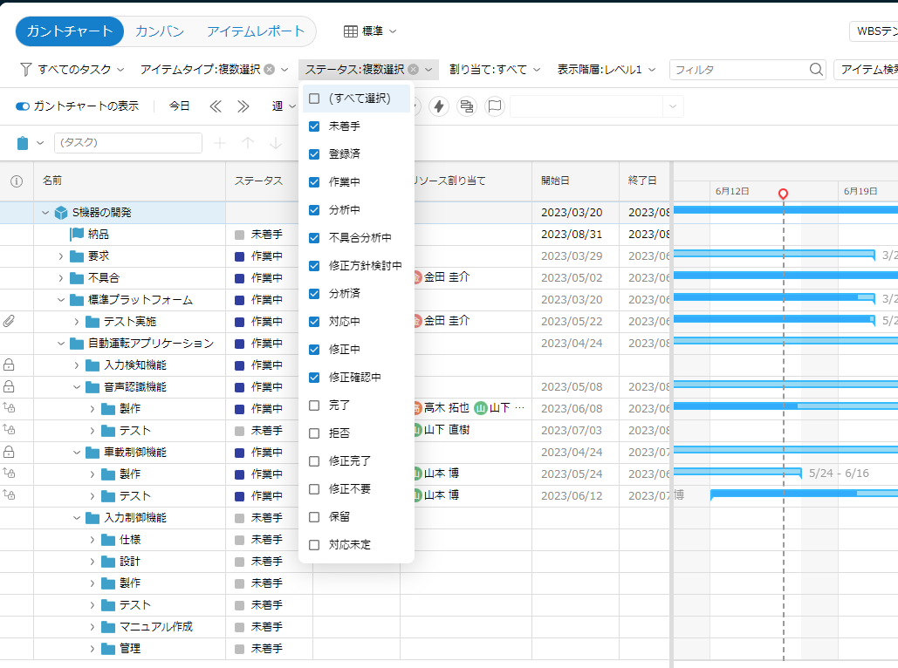The height and width of the screenshot is (668, 898).
Task: Click the double left arrow navigation icon
Action: (216, 106)
